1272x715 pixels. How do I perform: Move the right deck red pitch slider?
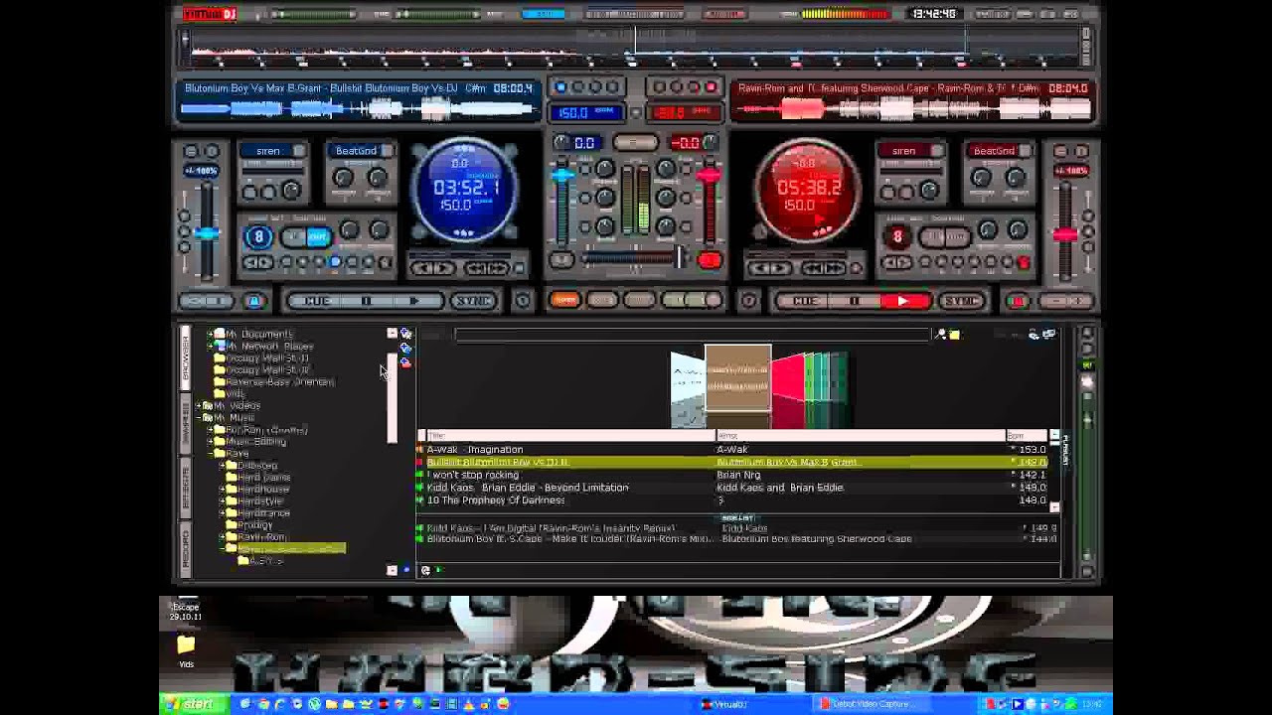pos(1064,234)
